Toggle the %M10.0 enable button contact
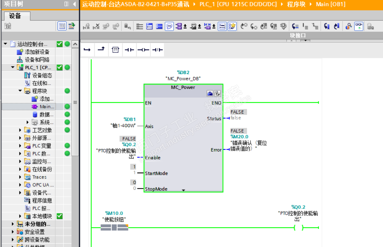 (114, 228)
